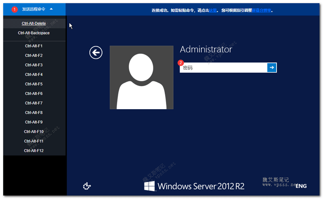
Task: Choose the Ctrl-Alt-F7 command
Action: [x=34, y=103]
